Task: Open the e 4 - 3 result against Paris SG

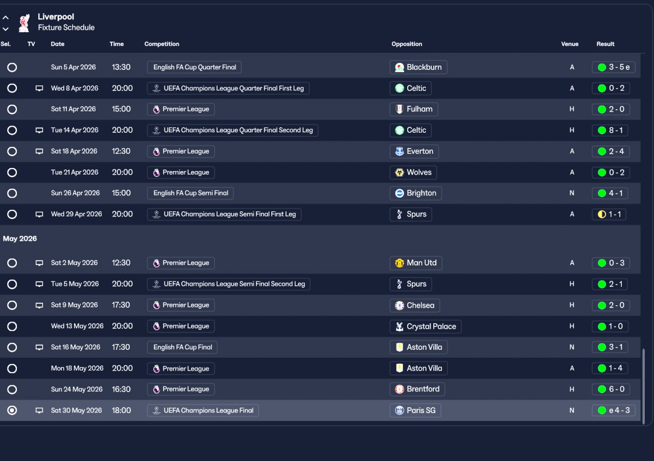Action: pyautogui.click(x=614, y=410)
